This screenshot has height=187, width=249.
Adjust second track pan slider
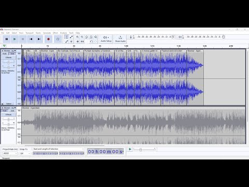[8, 124]
